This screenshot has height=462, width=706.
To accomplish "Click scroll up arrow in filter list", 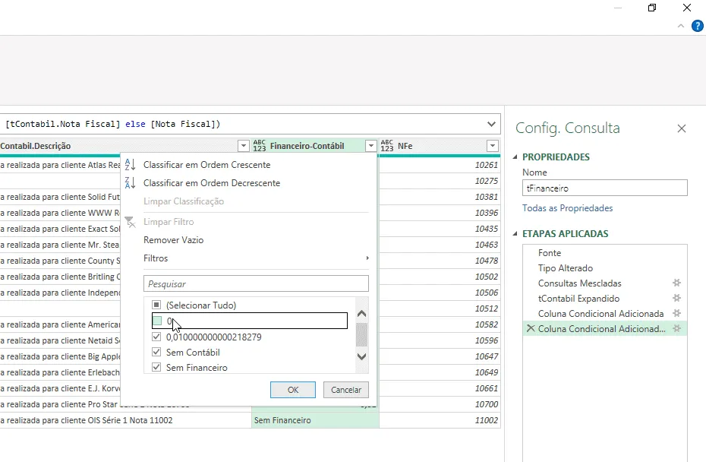I will point(361,314).
